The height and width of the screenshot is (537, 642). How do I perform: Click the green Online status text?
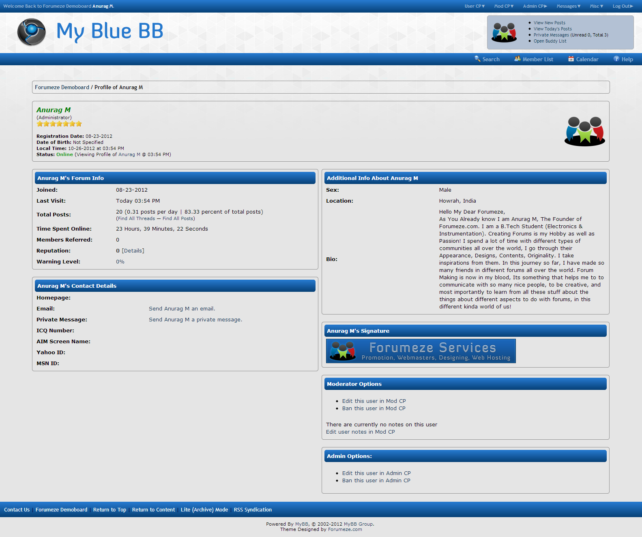click(65, 154)
